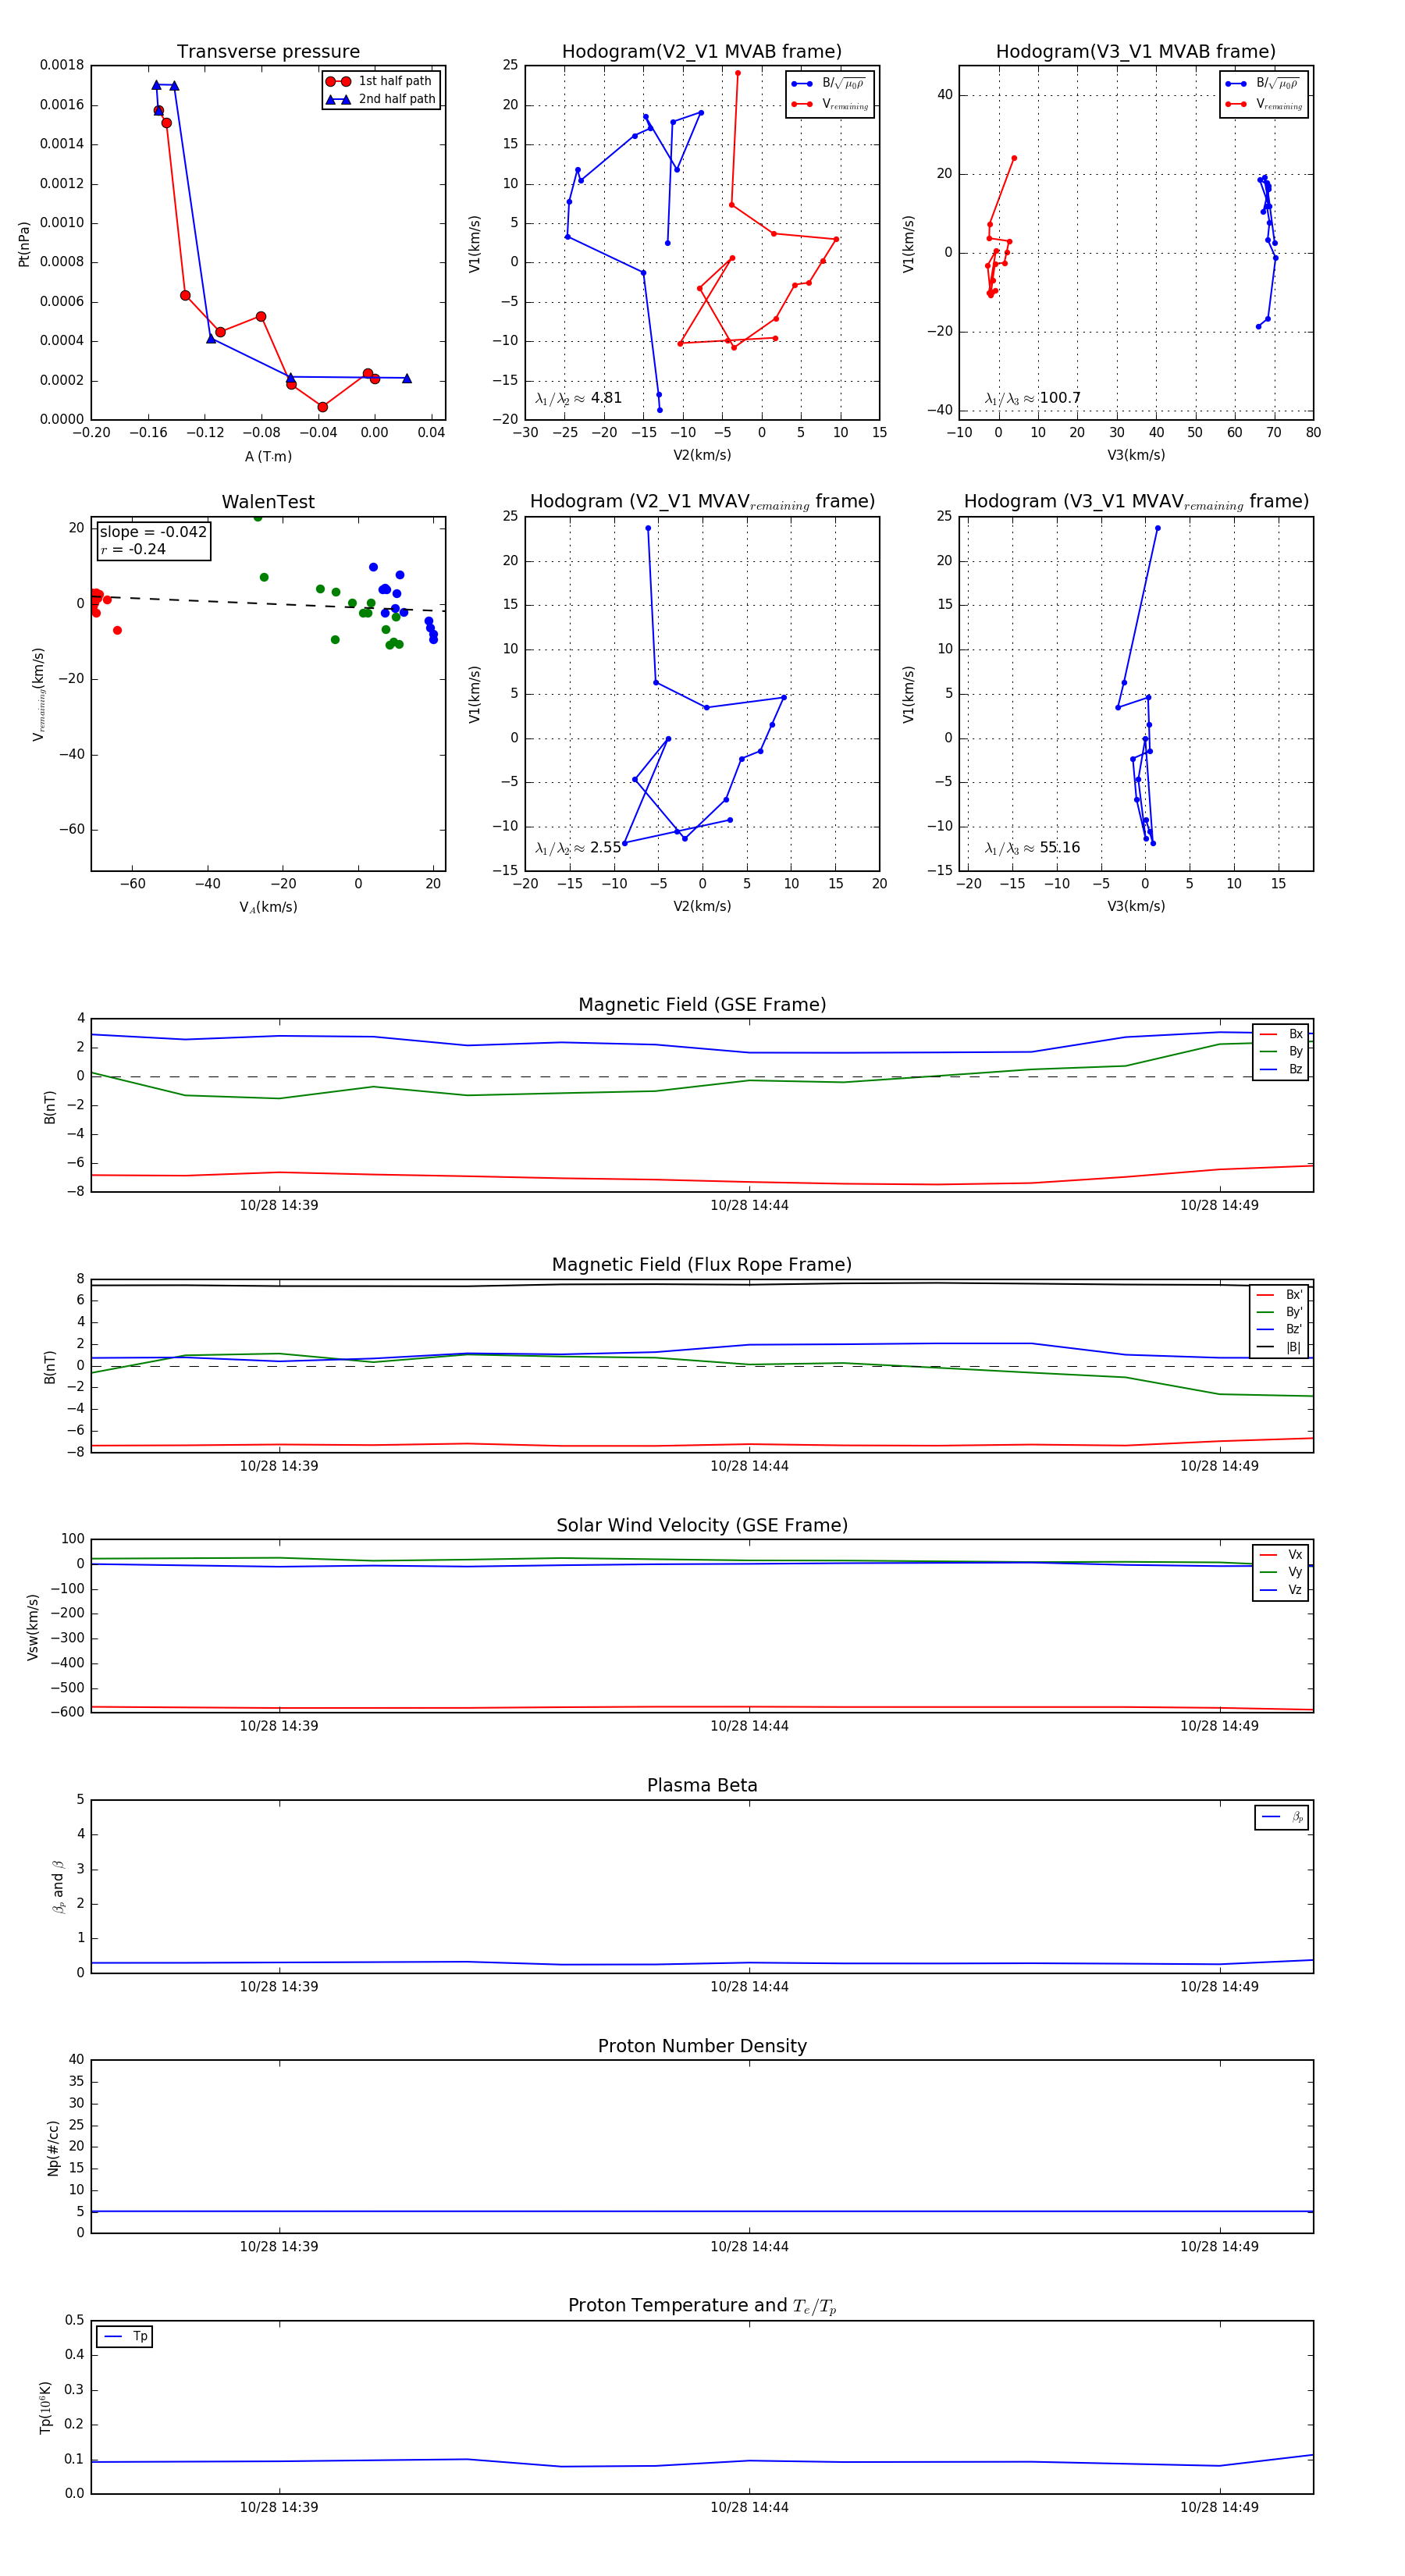The image size is (1405, 2576).
Task: Select the Vx legend entry in velocity plot
Action: point(1281,1555)
